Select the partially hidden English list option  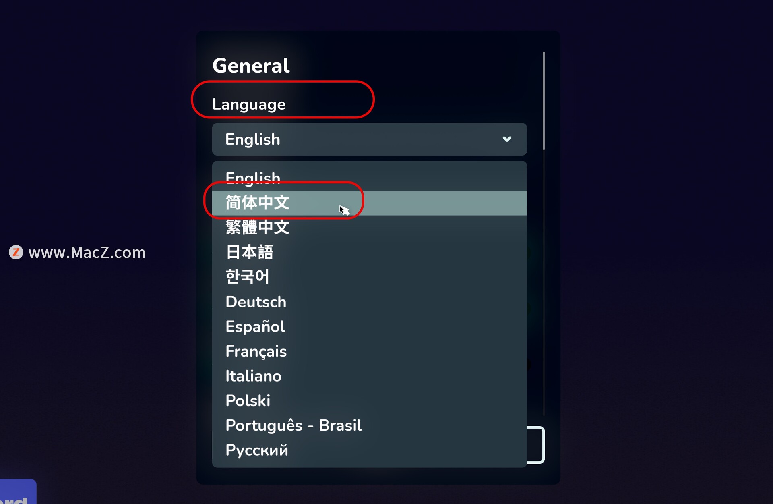[253, 177]
